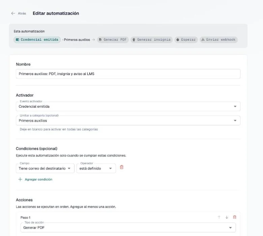Click the Paso 1 label
Screen dimensions: 263x236
click(x=25, y=217)
